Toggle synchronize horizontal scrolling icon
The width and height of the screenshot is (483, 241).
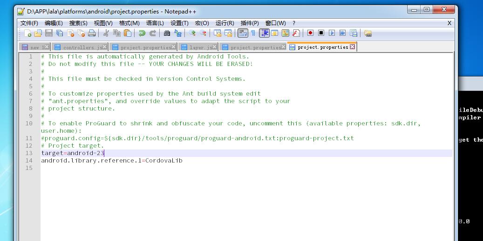pos(228,33)
